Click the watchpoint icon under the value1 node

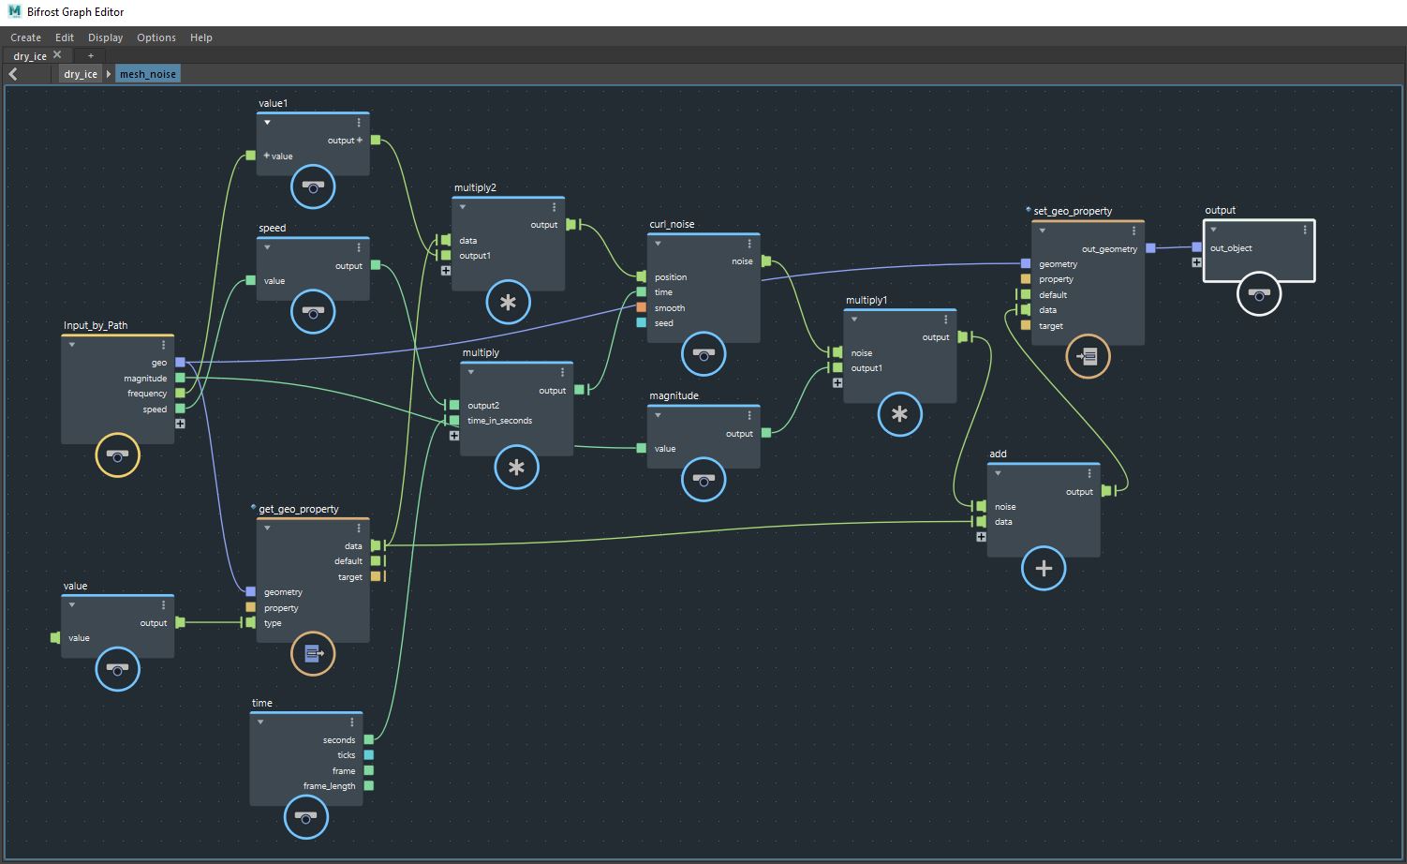(x=312, y=187)
